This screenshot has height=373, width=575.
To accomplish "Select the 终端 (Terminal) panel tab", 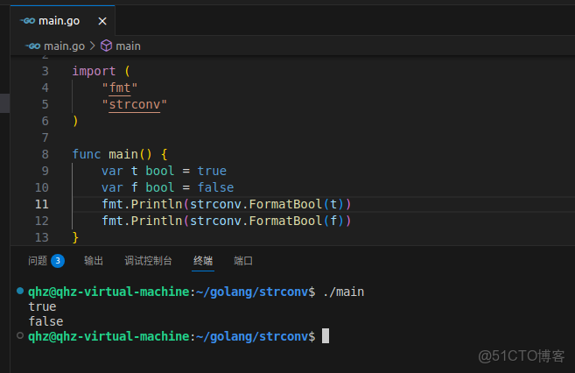I will coord(203,260).
